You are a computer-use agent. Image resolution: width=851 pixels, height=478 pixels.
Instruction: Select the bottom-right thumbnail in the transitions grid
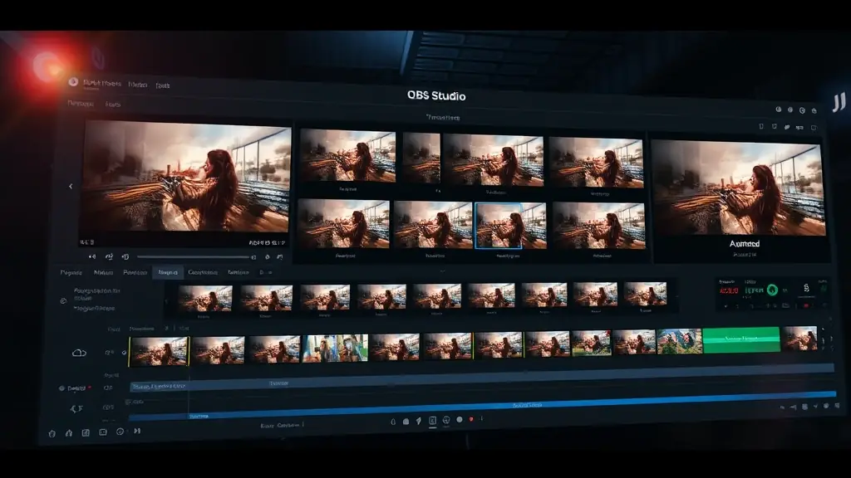(x=599, y=226)
